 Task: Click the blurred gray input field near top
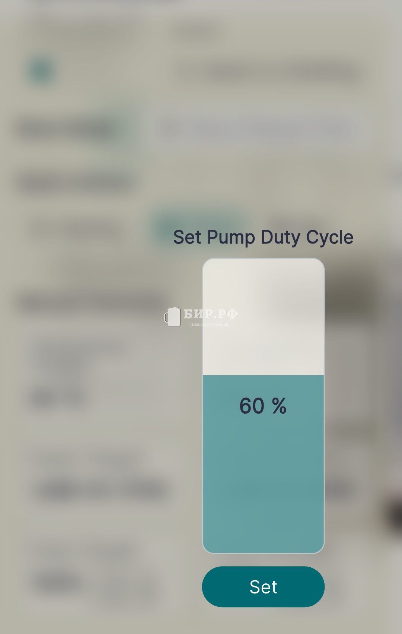point(253,129)
